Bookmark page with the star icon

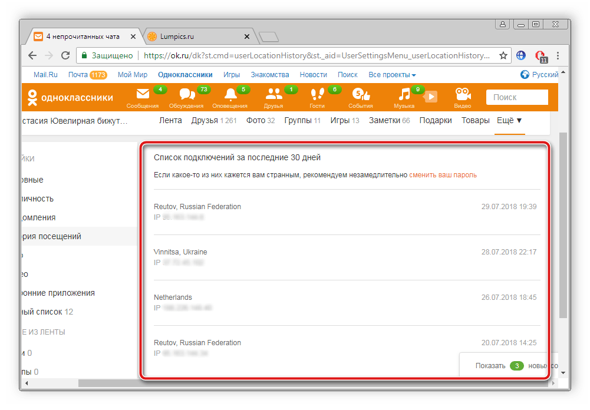tap(503, 56)
